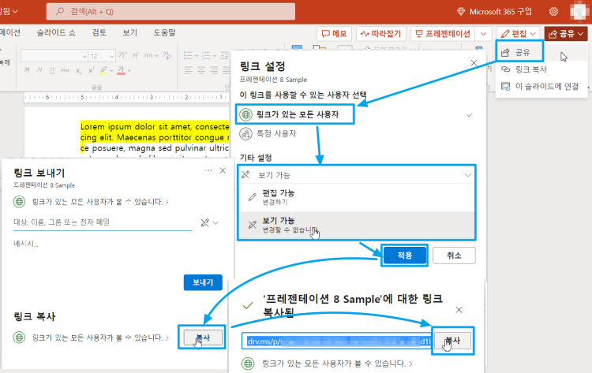Click the 따라잡기 button

coord(380,34)
